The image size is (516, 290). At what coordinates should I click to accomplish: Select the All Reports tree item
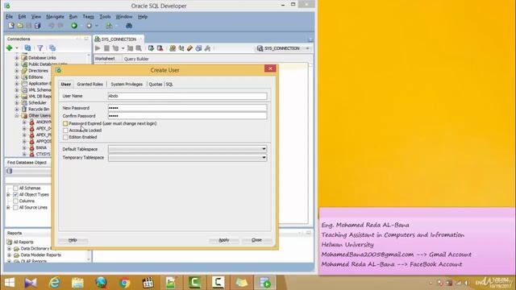(x=23, y=242)
